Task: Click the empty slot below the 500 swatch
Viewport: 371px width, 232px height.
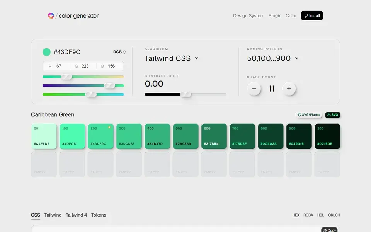Action: coord(186,165)
